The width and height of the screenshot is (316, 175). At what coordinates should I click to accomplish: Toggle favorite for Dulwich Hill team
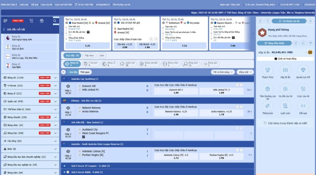point(80,86)
